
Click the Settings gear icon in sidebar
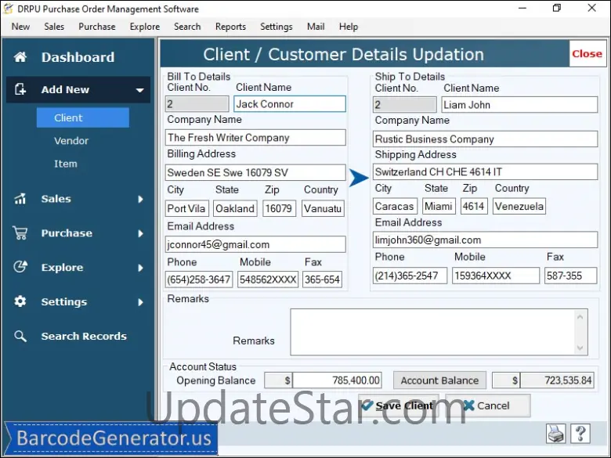(x=20, y=302)
